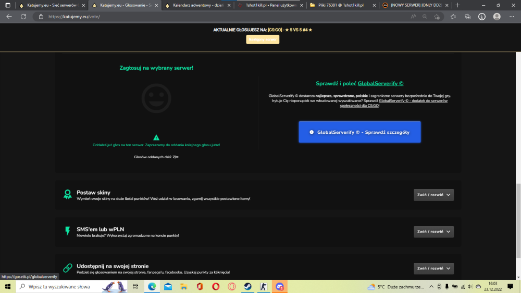The width and height of the screenshot is (521, 293).
Task: Open clock and date 23.12.2022
Action: tap(493, 286)
